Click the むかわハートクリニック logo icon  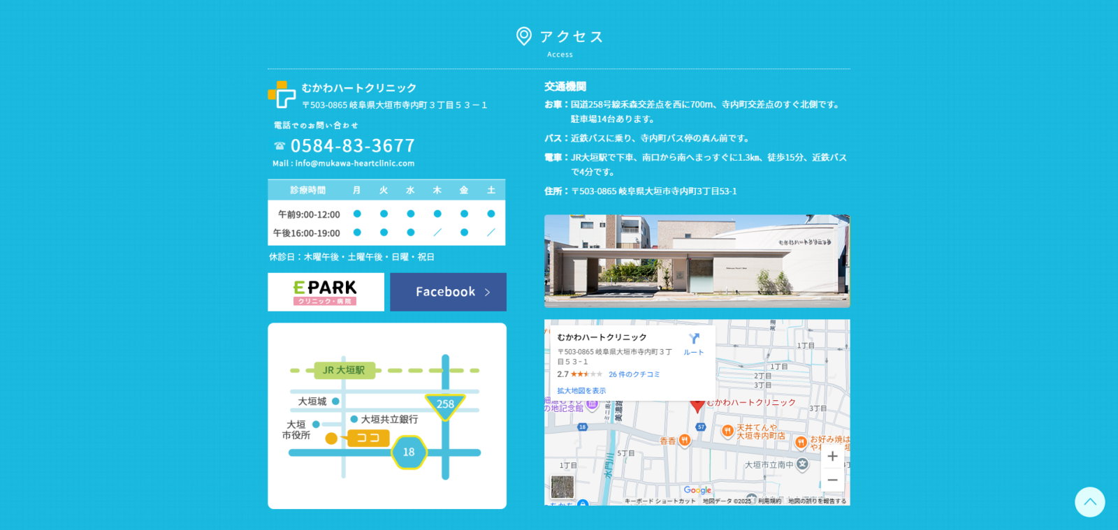pyautogui.click(x=282, y=95)
